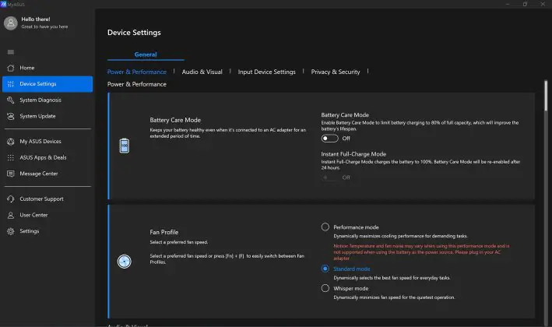Enable the Battery Care Mode toggle

[x=329, y=139]
